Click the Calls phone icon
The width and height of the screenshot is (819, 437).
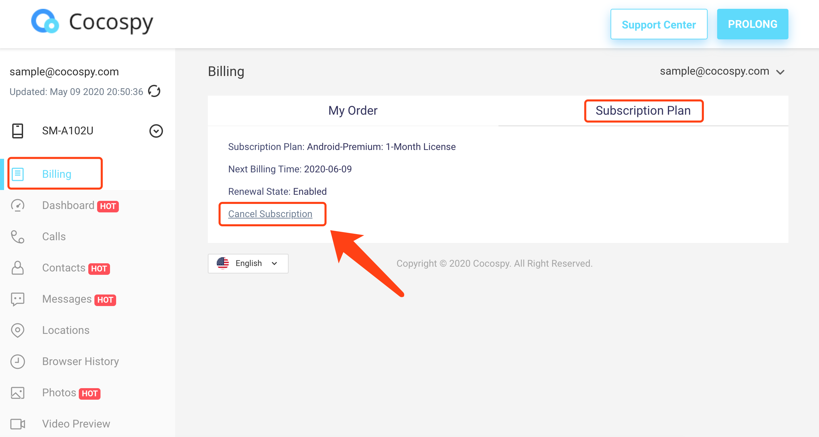(x=18, y=236)
